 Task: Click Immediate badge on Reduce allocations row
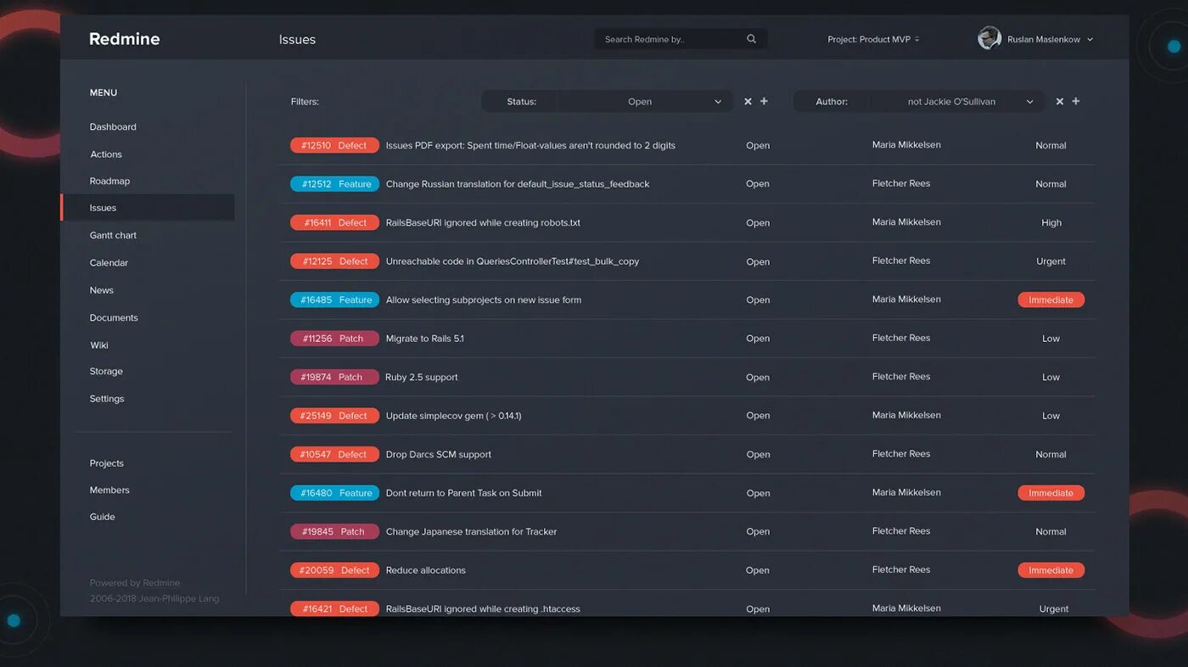pyautogui.click(x=1051, y=570)
